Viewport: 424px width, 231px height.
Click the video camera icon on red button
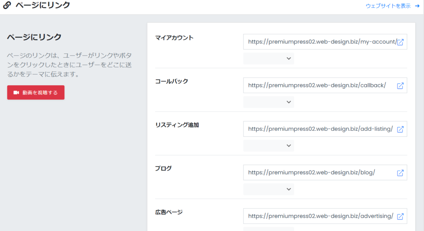16,92
